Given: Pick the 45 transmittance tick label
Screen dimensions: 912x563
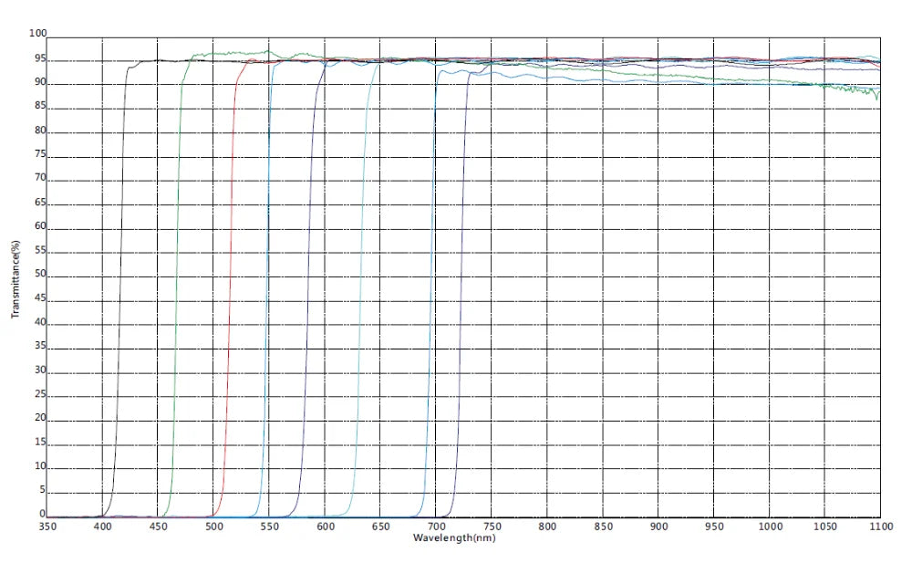Looking at the screenshot, I should 40,298.
